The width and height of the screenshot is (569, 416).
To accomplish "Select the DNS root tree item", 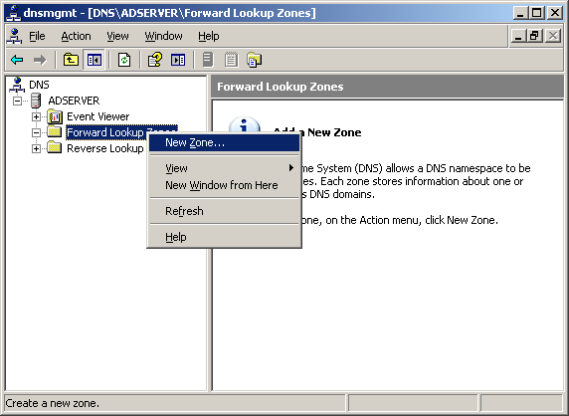I will (x=39, y=85).
